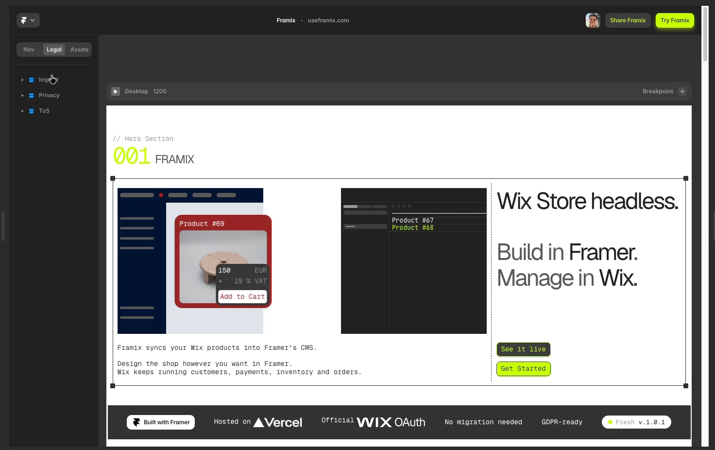Select the Privacy page icon
Viewport: 715px width, 450px height.
(x=31, y=95)
